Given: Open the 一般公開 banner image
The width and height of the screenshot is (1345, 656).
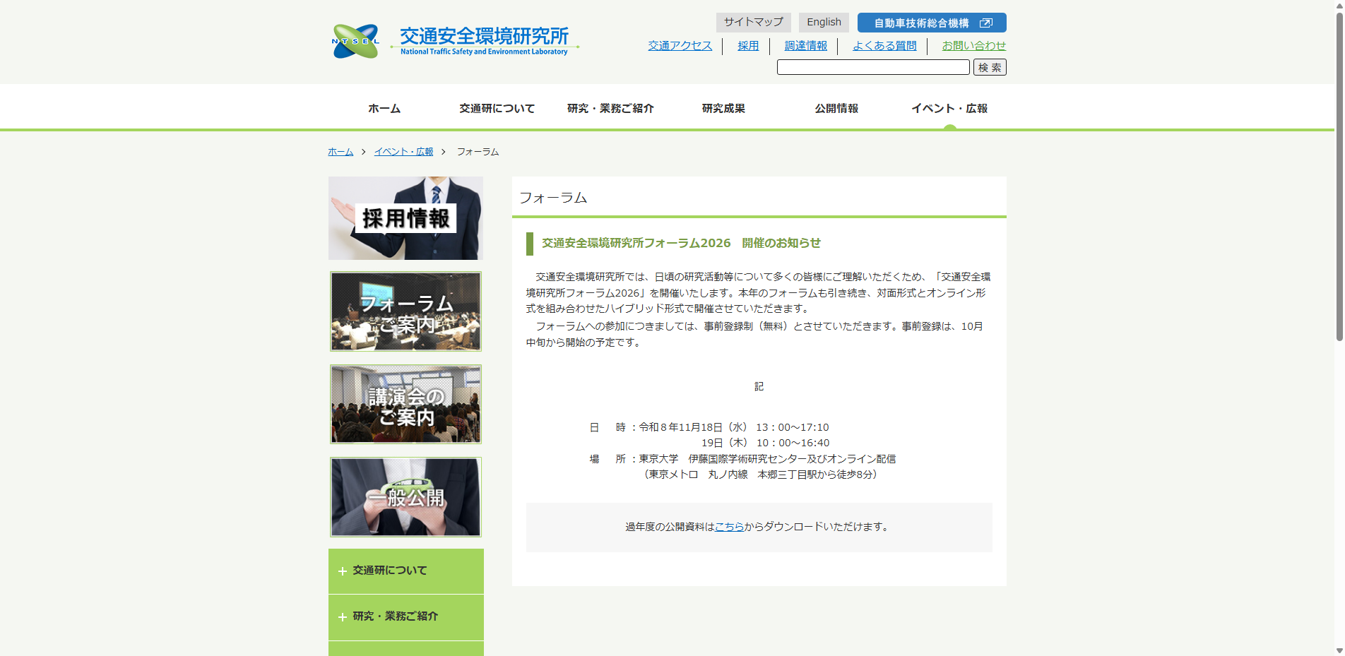Looking at the screenshot, I should (x=405, y=497).
